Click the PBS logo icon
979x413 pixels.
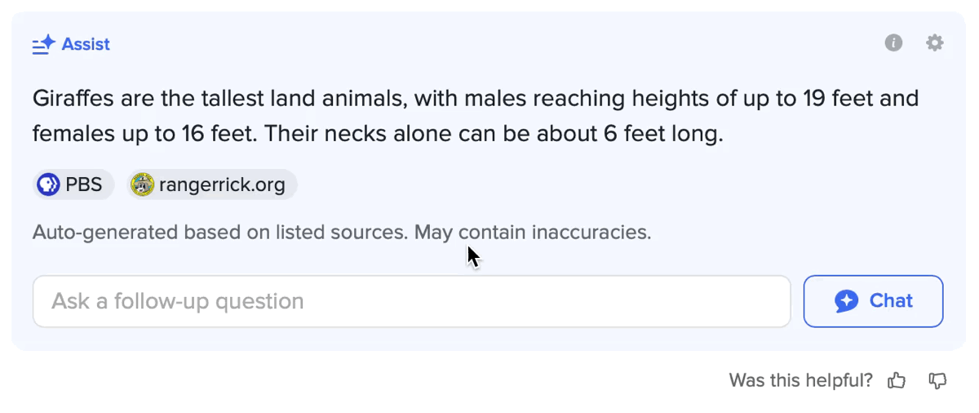pos(49,184)
